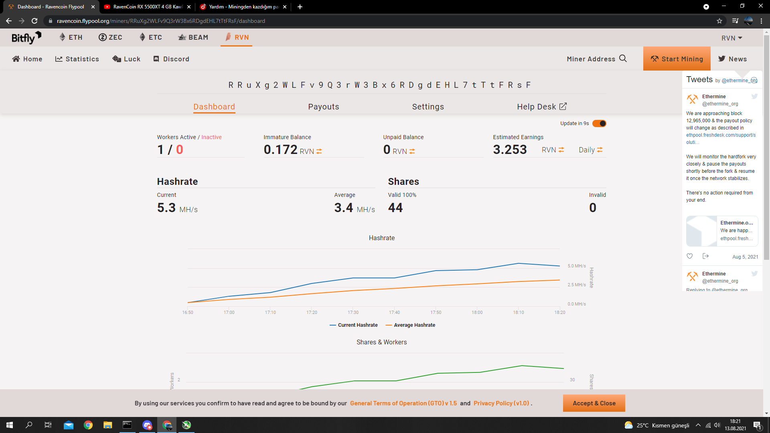Image resolution: width=770 pixels, height=433 pixels.
Task: Click the Ethermine avatar in first tweet
Action: [x=693, y=99]
